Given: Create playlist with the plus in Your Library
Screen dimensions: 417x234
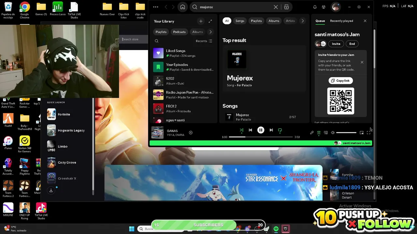Looking at the screenshot, I should pos(201,21).
